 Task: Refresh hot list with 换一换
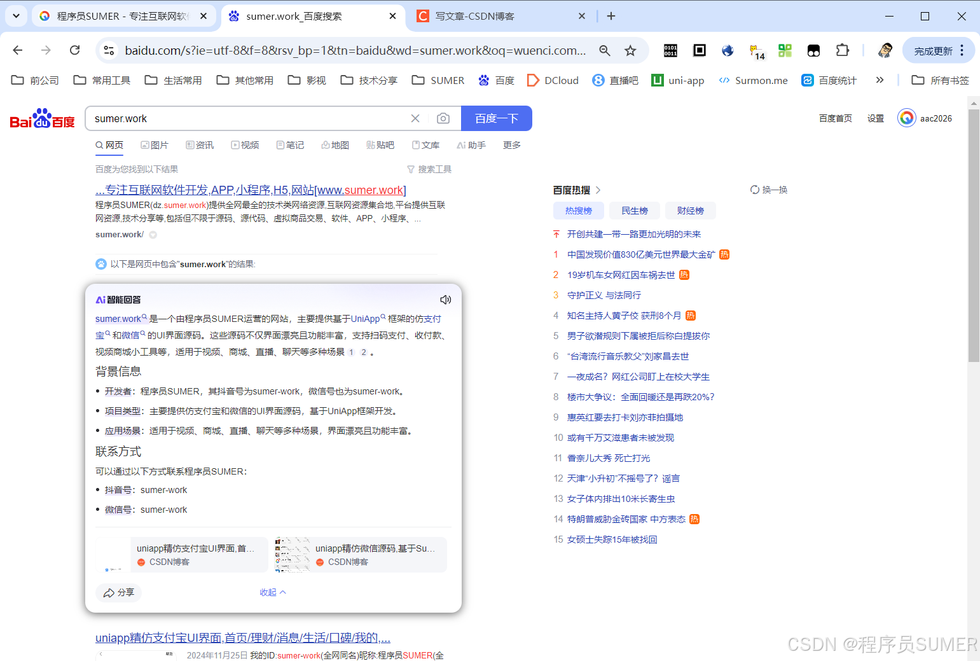(769, 190)
